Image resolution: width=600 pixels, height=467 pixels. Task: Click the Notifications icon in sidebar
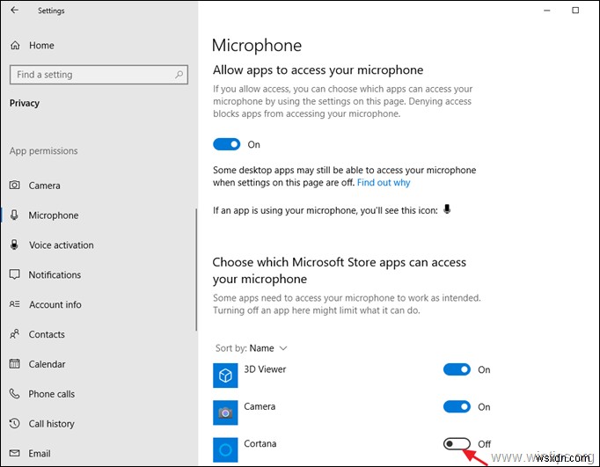coord(15,274)
